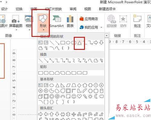Pick snip single corner rectangle under 矩形
Image resolution: width=151 pixels, height=120 pixels.
[x=52, y=73]
